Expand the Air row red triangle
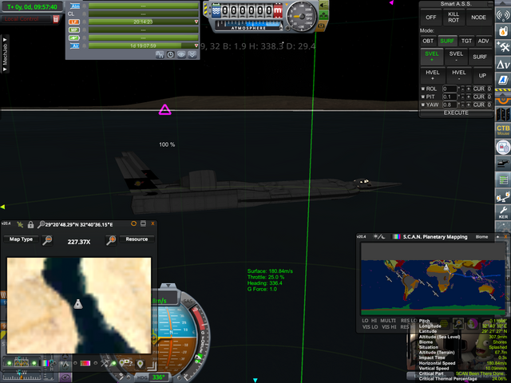 point(196,46)
